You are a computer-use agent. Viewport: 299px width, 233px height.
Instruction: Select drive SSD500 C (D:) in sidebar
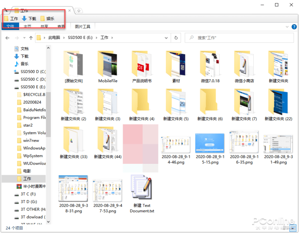(x=30, y=79)
